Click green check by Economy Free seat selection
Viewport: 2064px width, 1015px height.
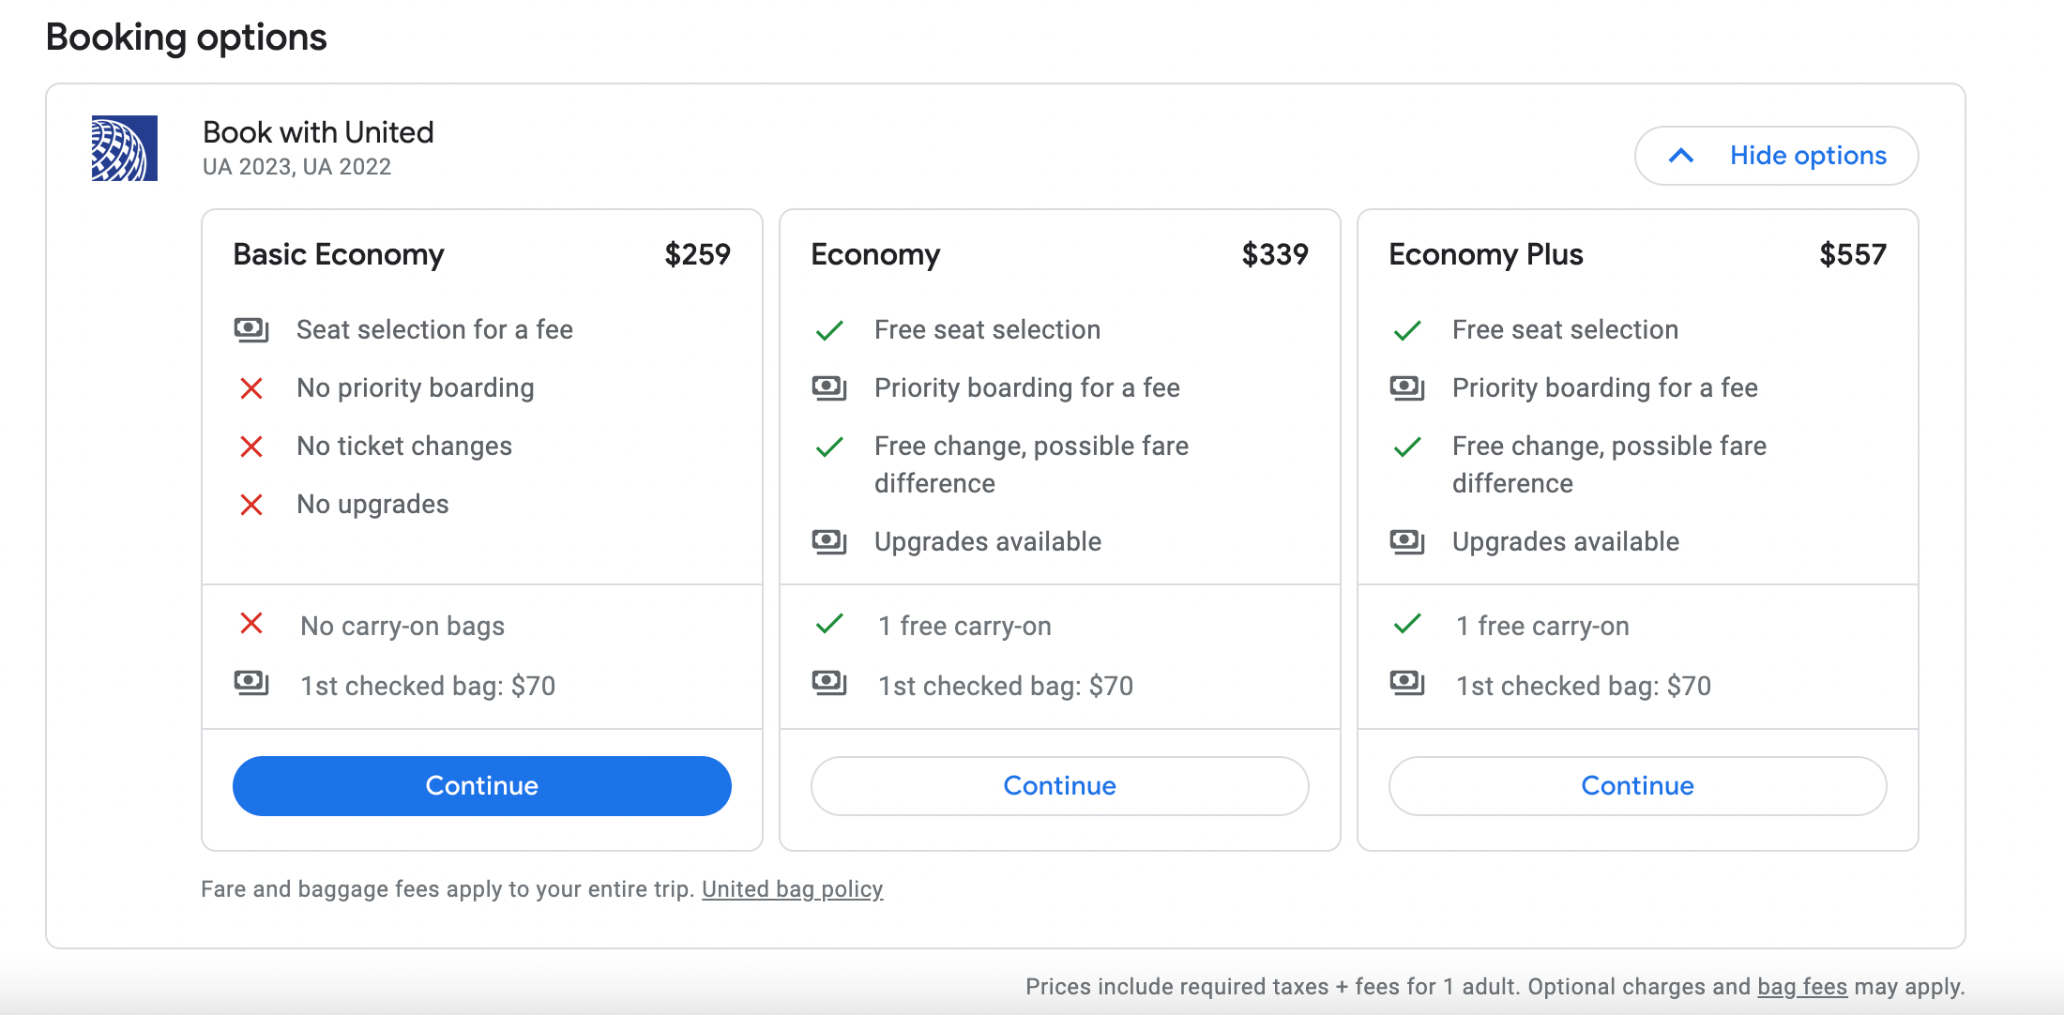coord(829,330)
